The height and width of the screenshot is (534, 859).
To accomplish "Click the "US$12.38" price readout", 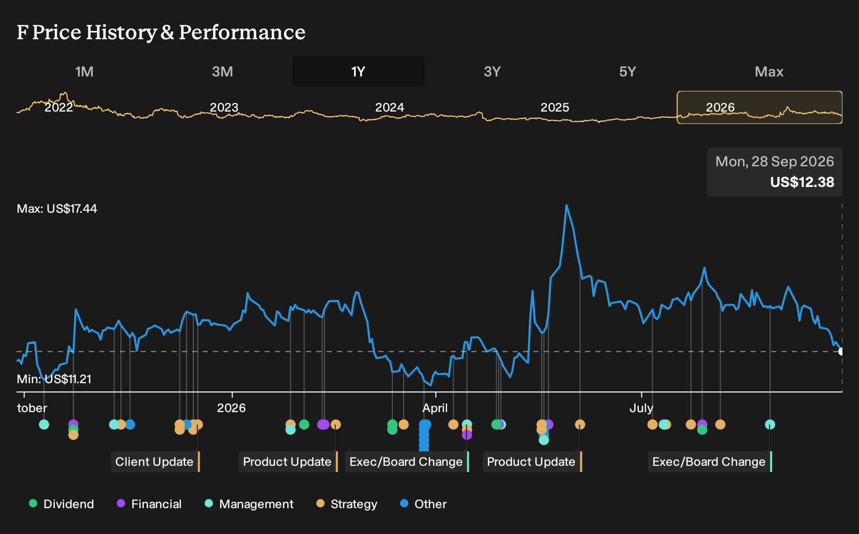I will [x=802, y=182].
